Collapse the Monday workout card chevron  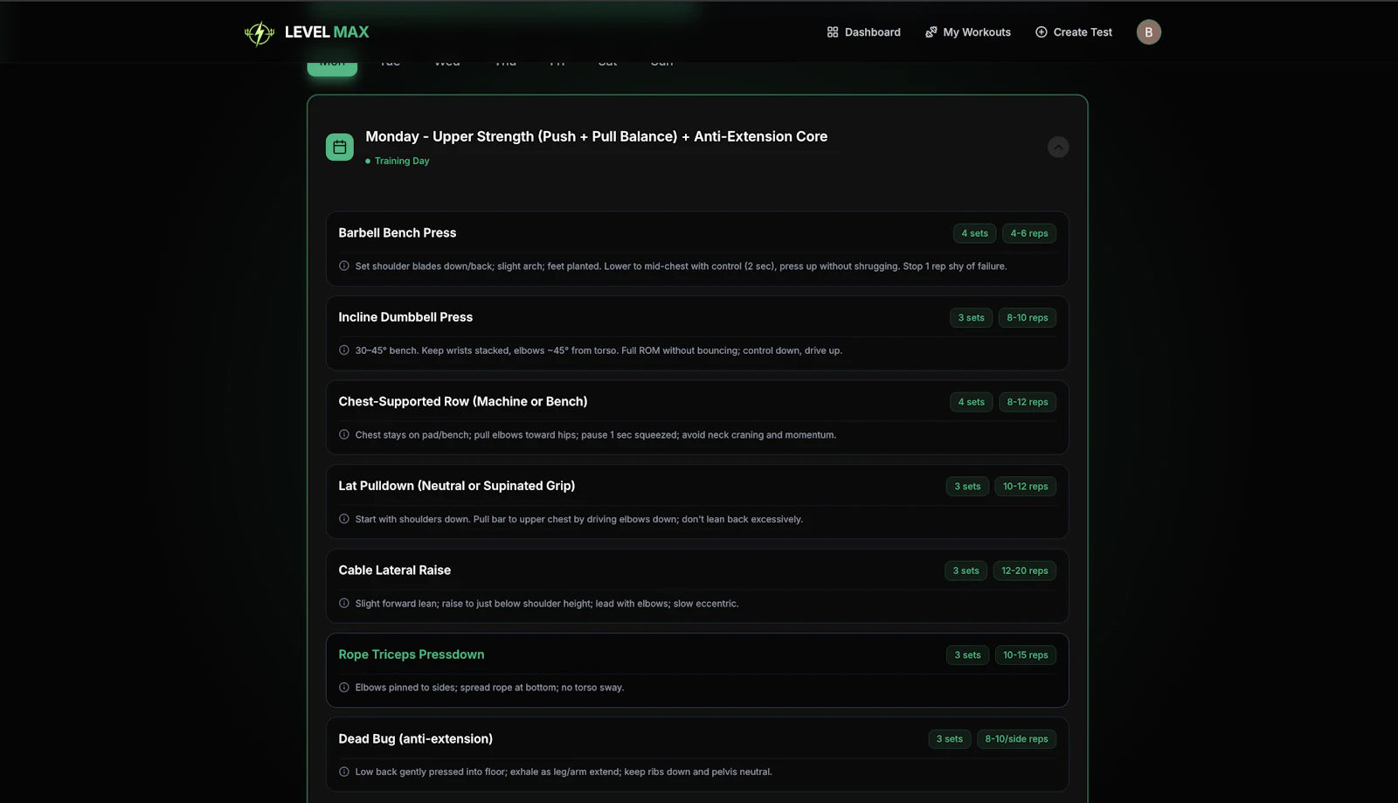(1058, 147)
